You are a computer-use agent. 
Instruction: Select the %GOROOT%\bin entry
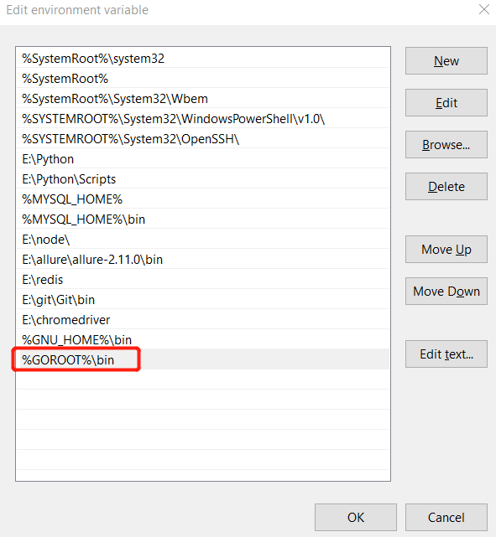[203, 359]
